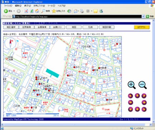The image size is (155, 130).
Task: Click the cyan highlighted building on map
Action: [52, 73]
